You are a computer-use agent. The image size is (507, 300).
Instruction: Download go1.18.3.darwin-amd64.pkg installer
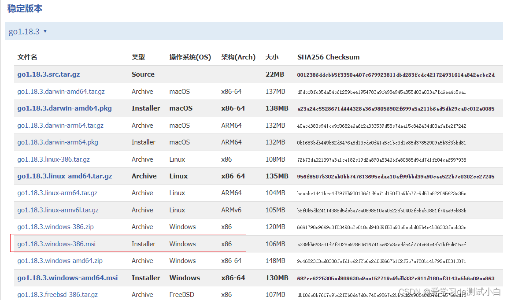click(65, 108)
